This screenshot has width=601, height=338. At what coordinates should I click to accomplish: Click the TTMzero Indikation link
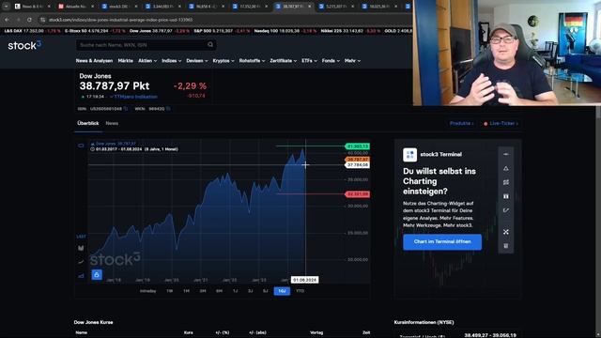(x=135, y=97)
